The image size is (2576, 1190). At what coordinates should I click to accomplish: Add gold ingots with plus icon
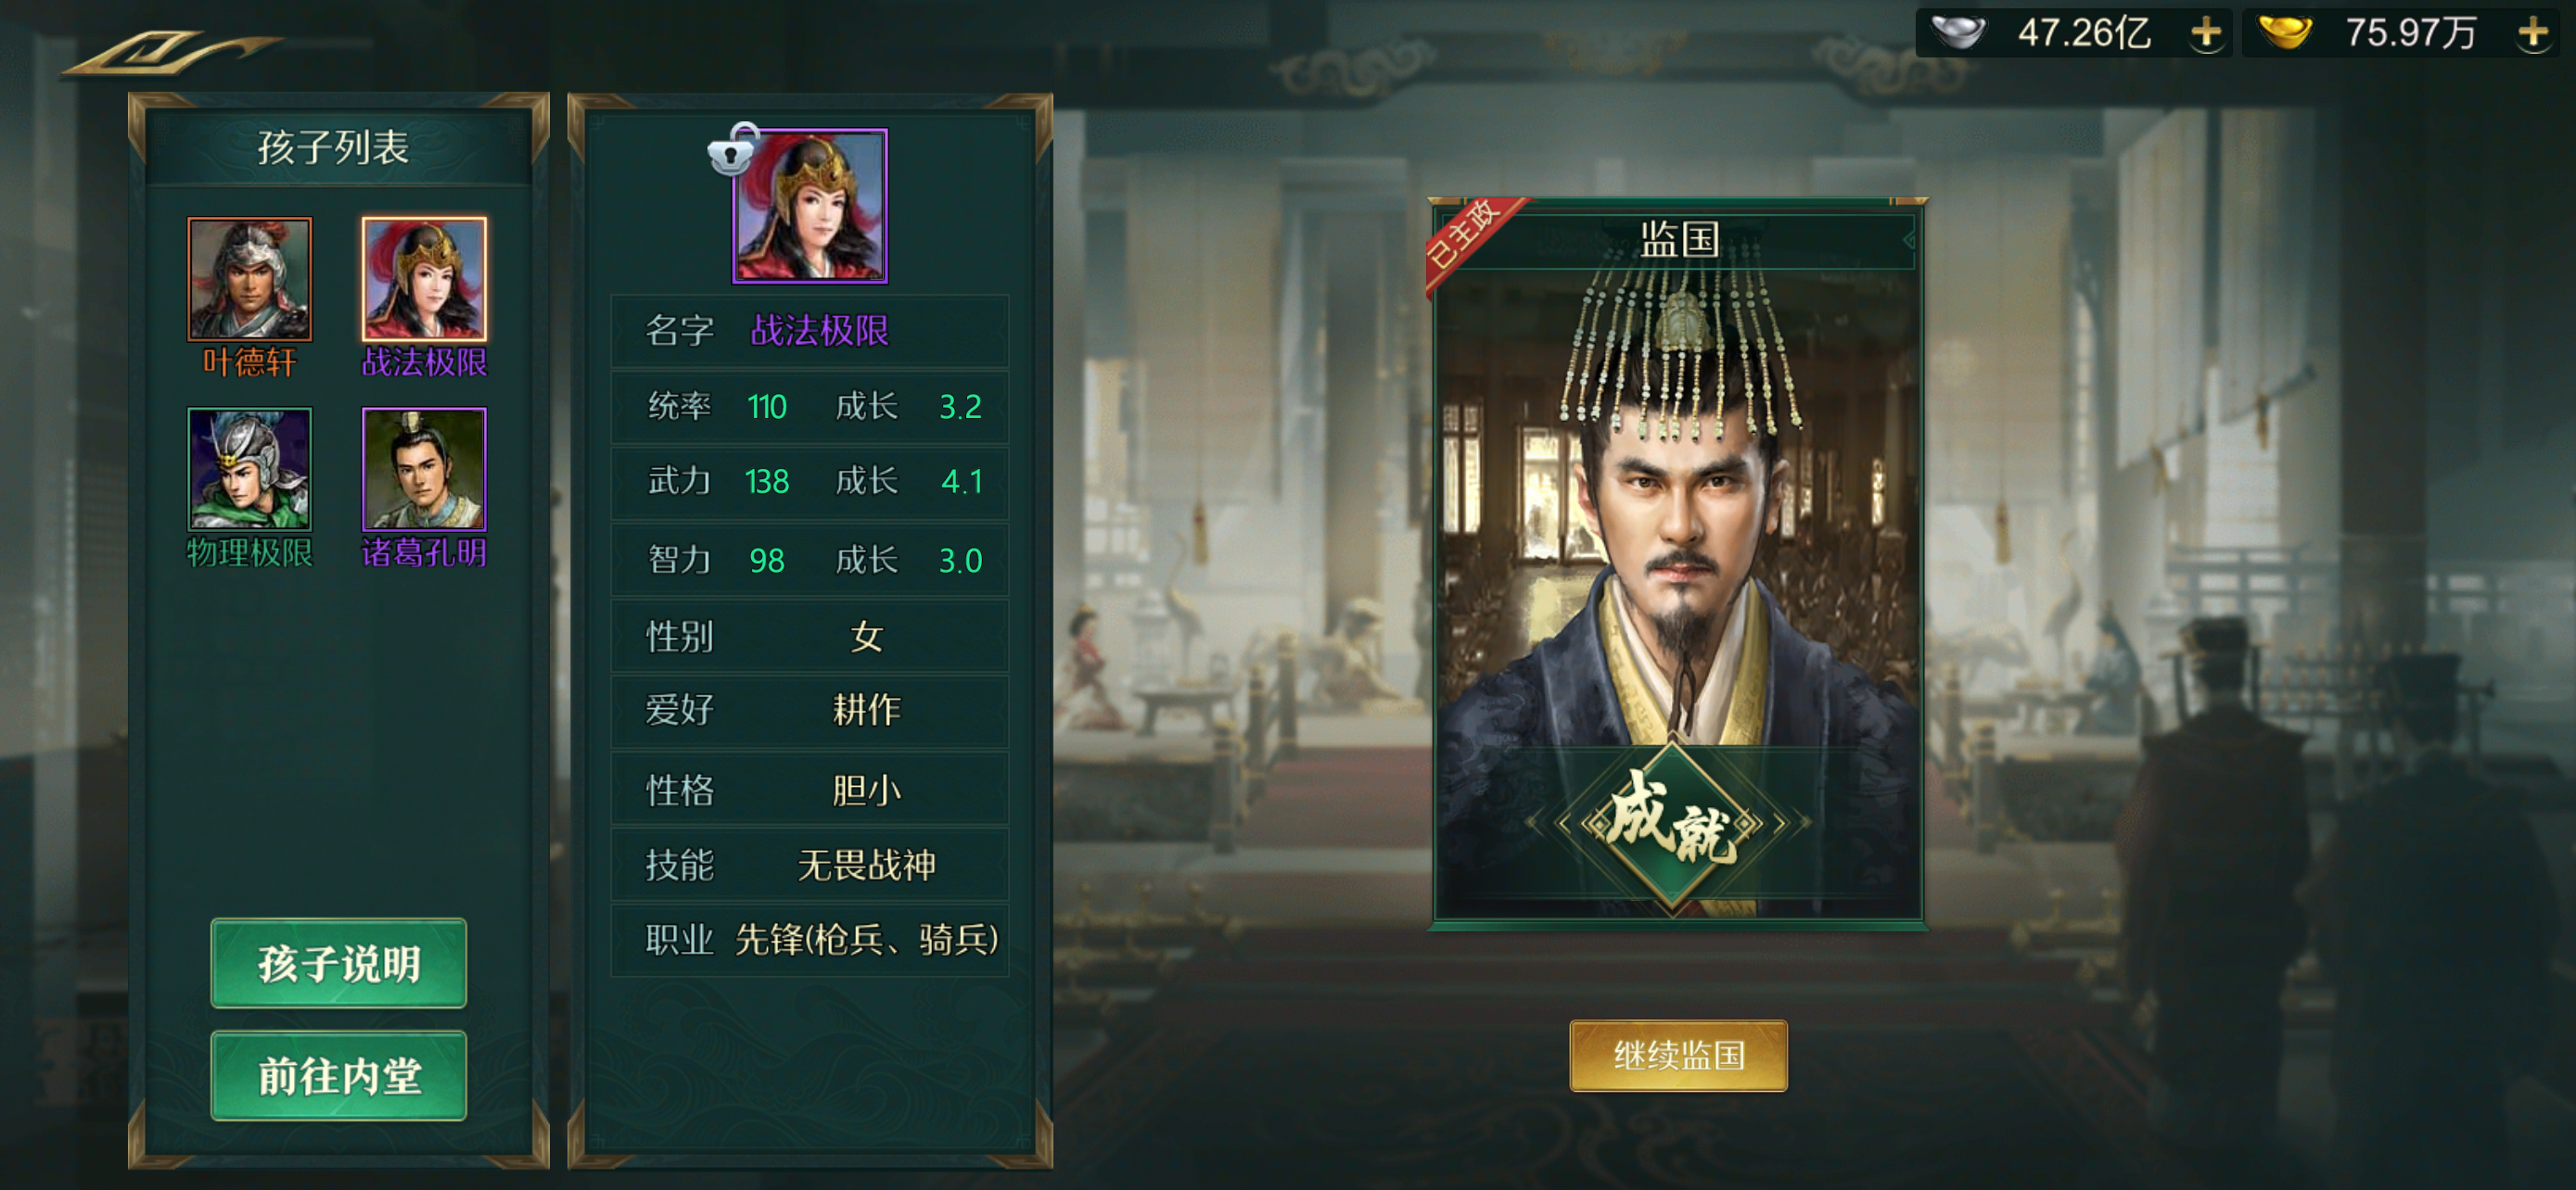point(2534,33)
